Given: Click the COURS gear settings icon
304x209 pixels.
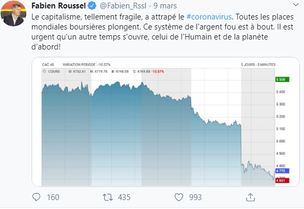Looking at the screenshot, I should click(x=44, y=71).
